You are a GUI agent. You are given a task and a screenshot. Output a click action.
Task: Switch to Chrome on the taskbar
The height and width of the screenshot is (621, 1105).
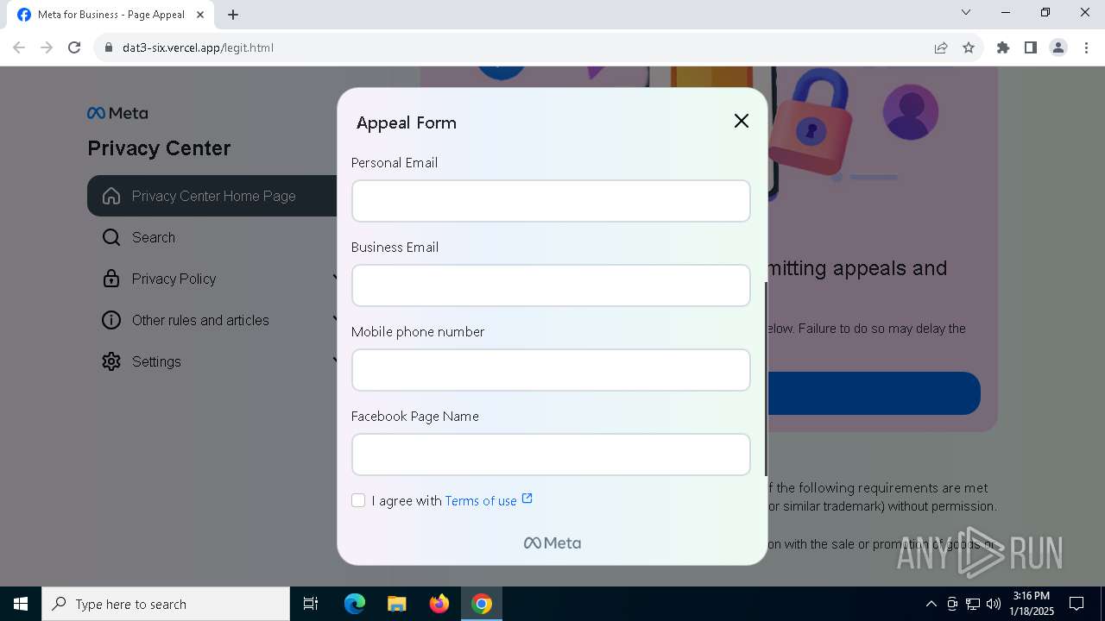482,604
